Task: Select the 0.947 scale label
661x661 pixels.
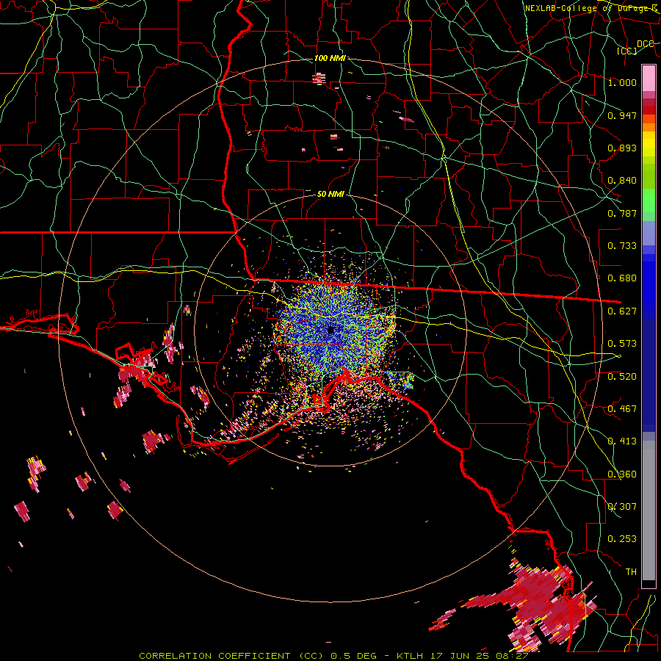Action: tap(622, 115)
